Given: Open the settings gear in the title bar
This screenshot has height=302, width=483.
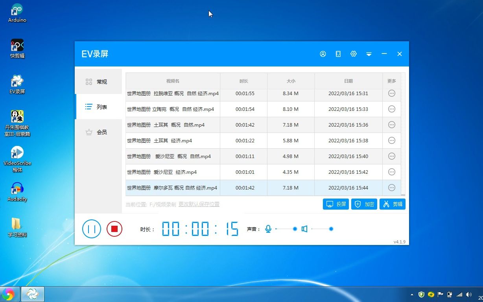Looking at the screenshot, I should coord(353,54).
